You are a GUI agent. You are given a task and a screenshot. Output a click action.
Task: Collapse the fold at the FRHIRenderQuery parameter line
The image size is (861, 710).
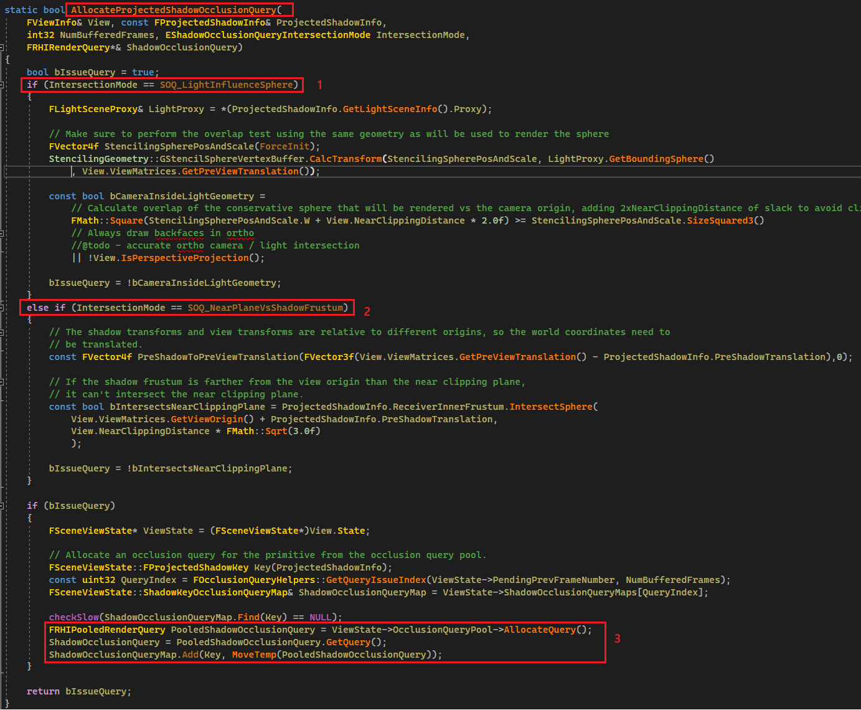[x=2, y=47]
